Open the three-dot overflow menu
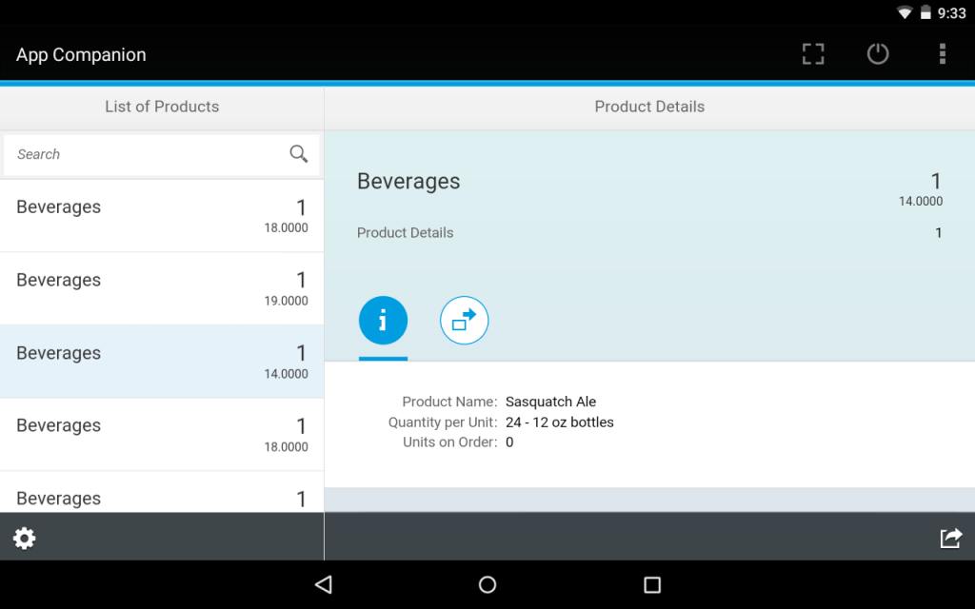This screenshot has width=975, height=609. (x=943, y=54)
